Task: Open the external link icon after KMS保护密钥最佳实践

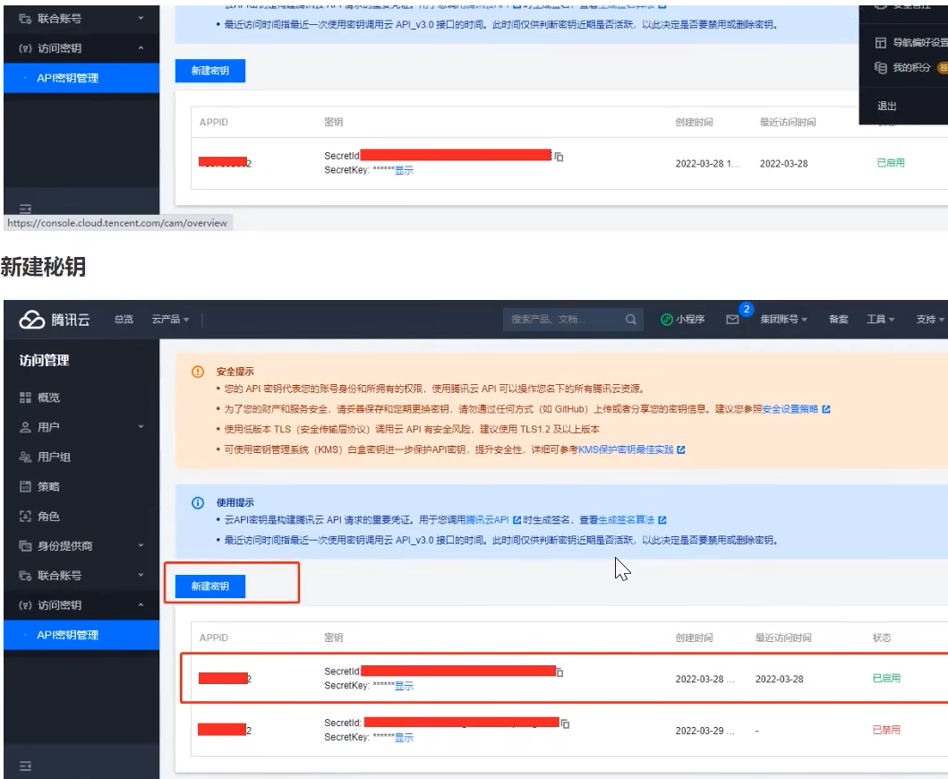Action: point(681,450)
